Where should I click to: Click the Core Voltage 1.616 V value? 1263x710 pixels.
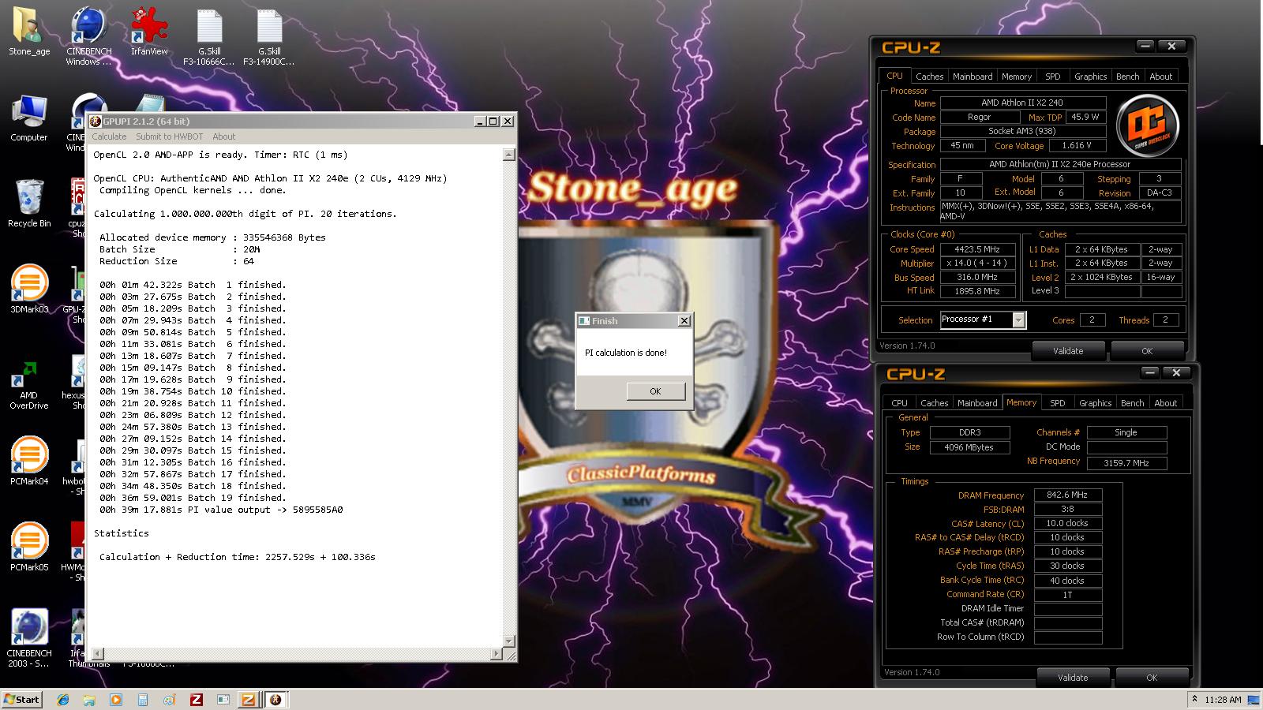1077,146
